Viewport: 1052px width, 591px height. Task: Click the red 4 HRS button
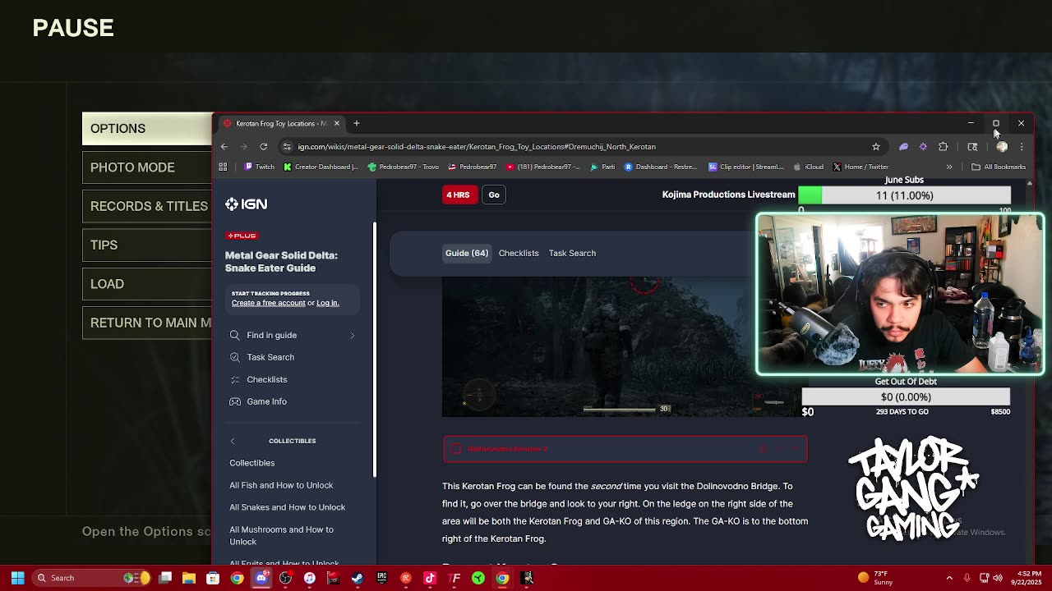(x=458, y=195)
